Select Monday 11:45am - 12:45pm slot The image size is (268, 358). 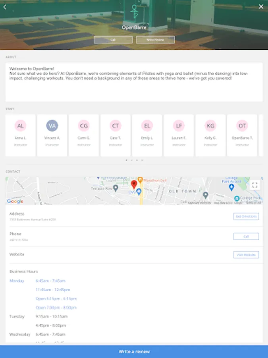pyautogui.click(x=53, y=290)
